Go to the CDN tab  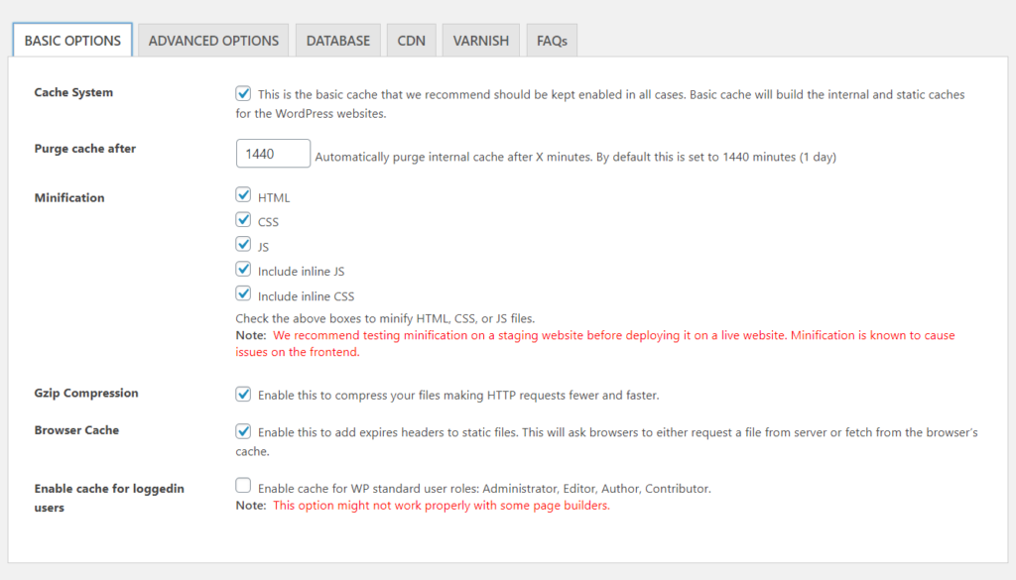coord(411,41)
